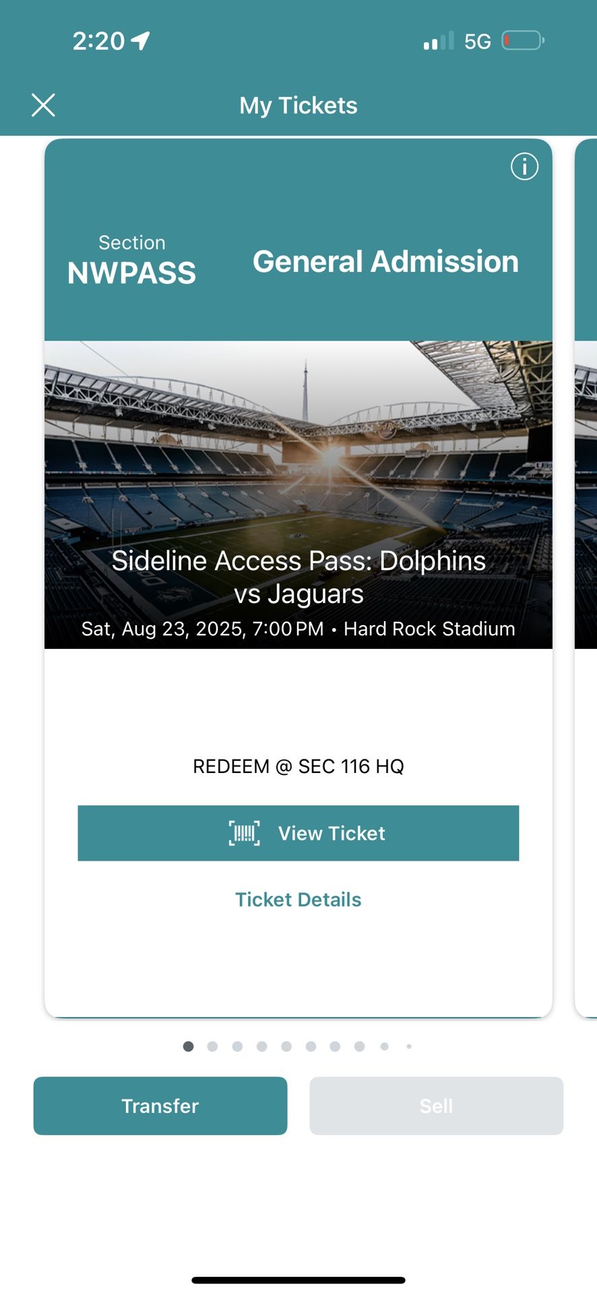Open the Ticket Details link
The image size is (597, 1295).
coord(298,900)
